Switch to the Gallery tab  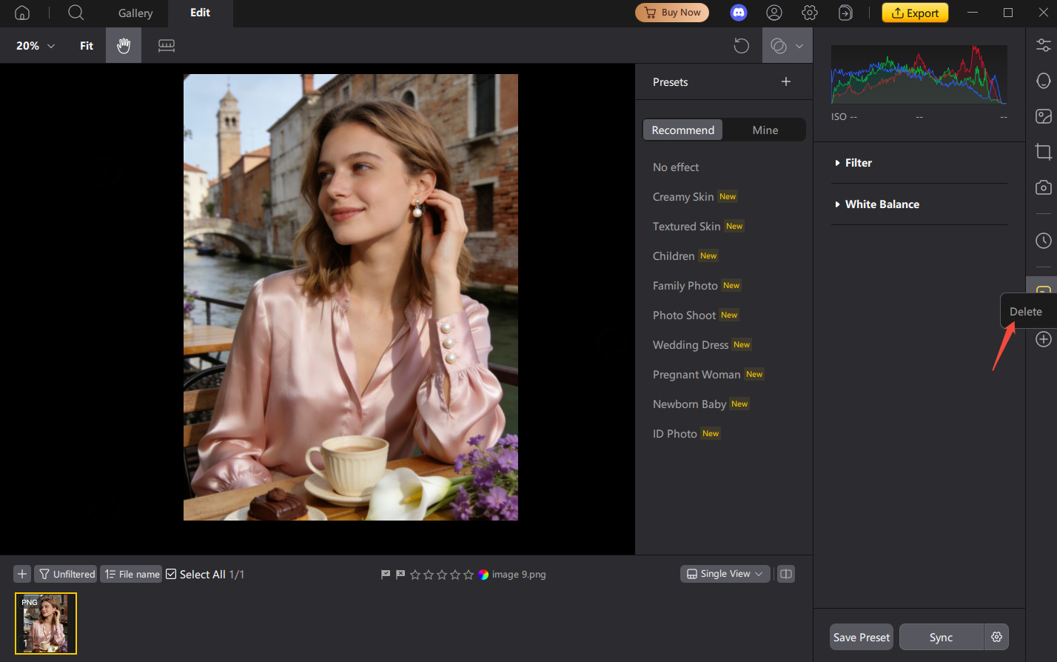pos(135,13)
